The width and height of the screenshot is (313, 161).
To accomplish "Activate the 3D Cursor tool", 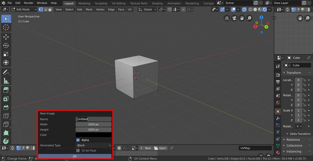I will tap(6, 27).
